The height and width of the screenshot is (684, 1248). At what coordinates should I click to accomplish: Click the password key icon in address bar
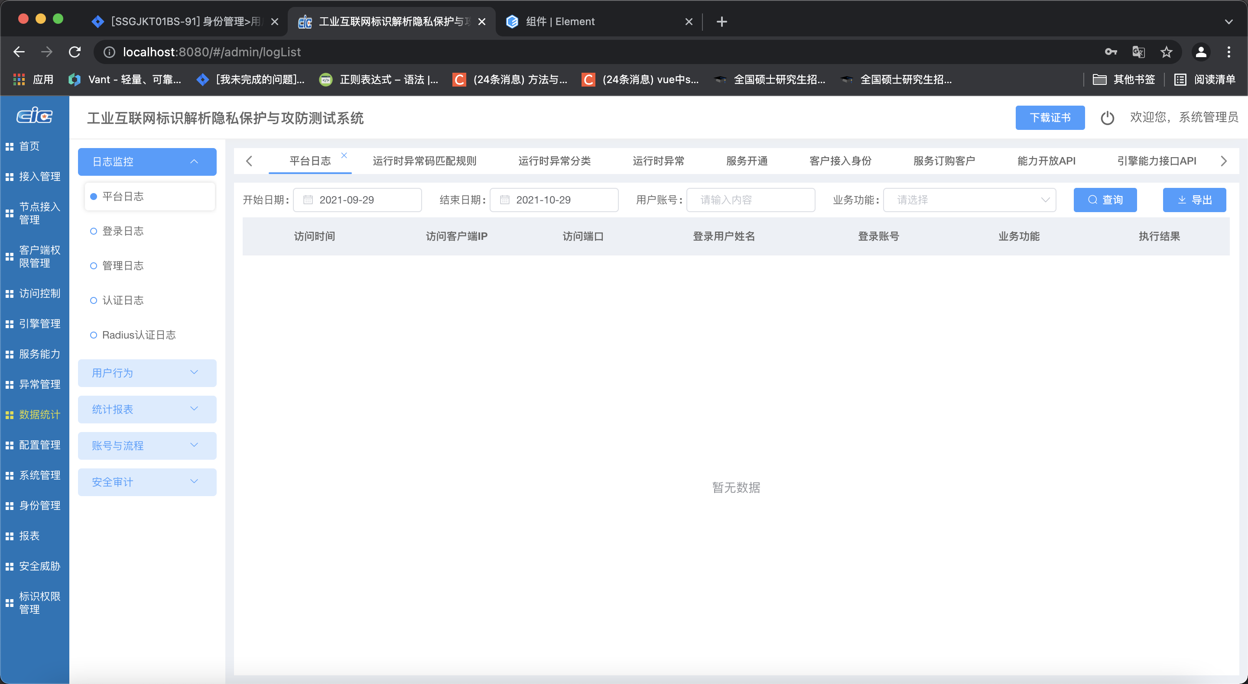pyautogui.click(x=1111, y=52)
